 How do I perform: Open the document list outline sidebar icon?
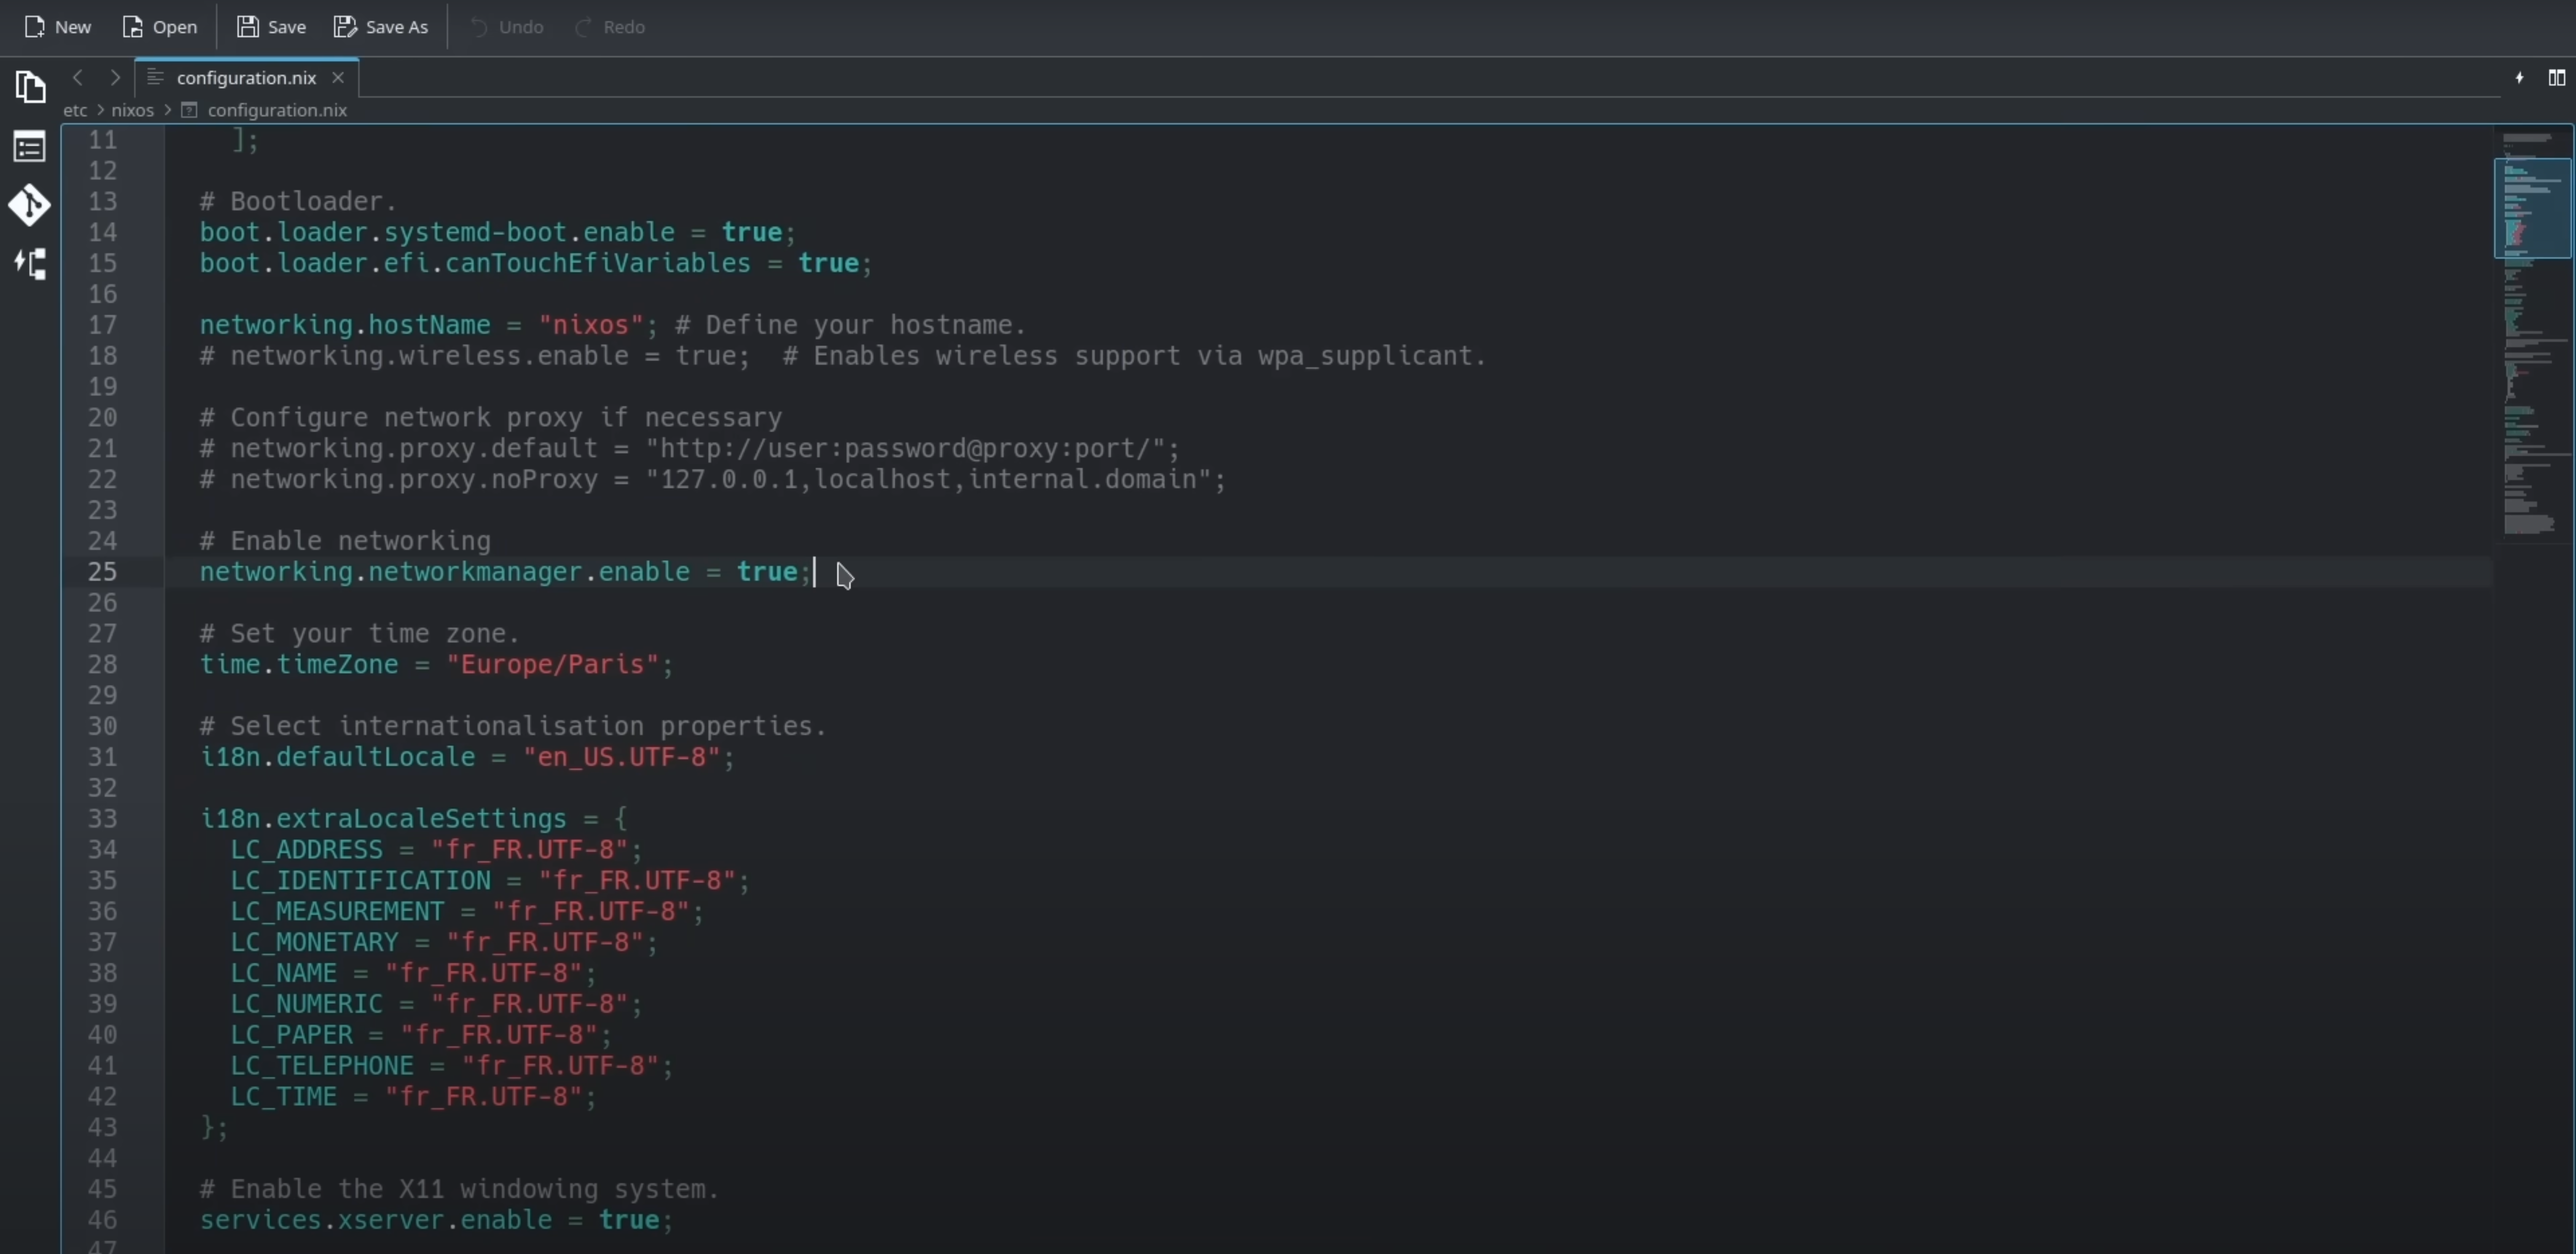click(x=30, y=147)
